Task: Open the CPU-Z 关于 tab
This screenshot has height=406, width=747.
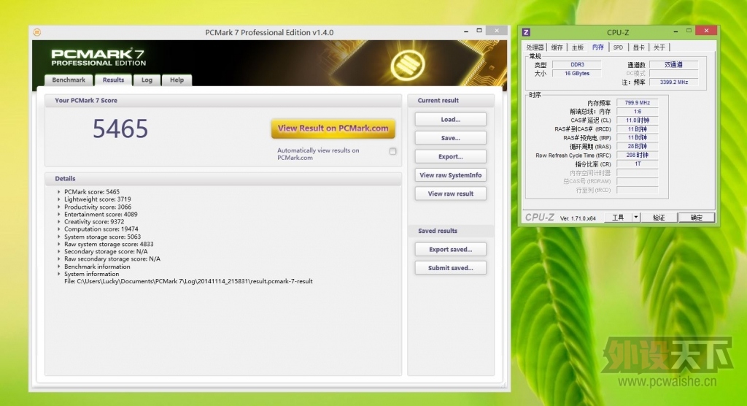Action: tap(659, 47)
